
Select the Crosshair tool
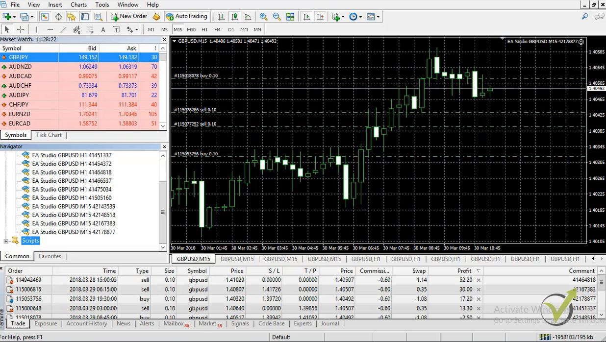click(x=21, y=29)
